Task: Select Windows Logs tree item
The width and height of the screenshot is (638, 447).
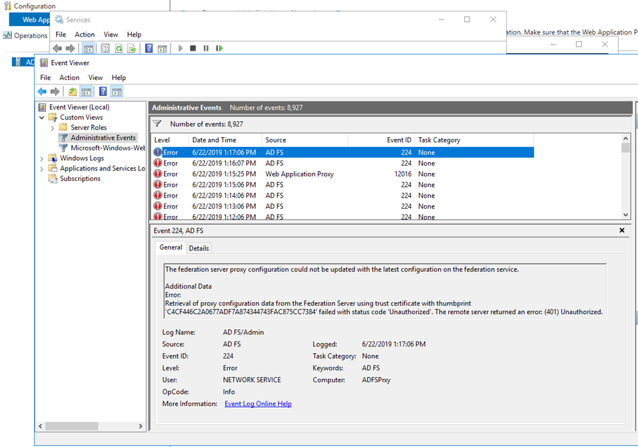Action: pyautogui.click(x=82, y=158)
